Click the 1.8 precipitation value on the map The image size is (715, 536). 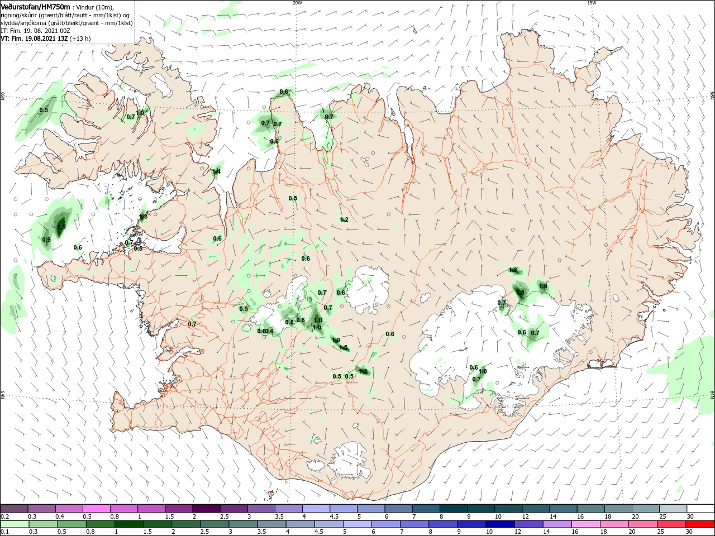(143, 217)
